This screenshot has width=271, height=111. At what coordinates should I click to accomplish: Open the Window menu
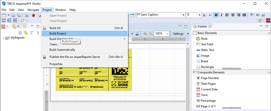[61, 10]
